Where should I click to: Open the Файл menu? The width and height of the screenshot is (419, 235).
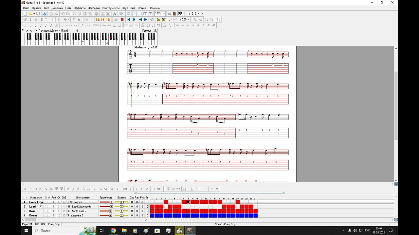point(26,8)
